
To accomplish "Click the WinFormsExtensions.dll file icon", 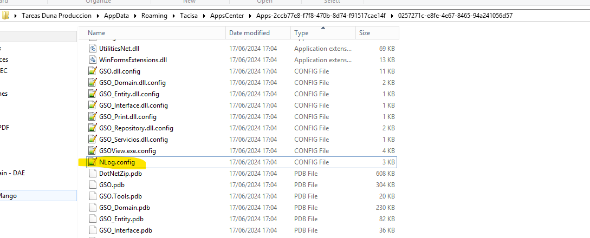I will 93,59.
